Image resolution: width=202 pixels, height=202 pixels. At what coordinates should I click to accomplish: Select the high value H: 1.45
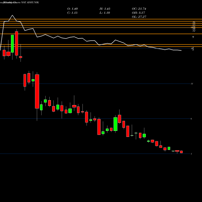(105, 9)
